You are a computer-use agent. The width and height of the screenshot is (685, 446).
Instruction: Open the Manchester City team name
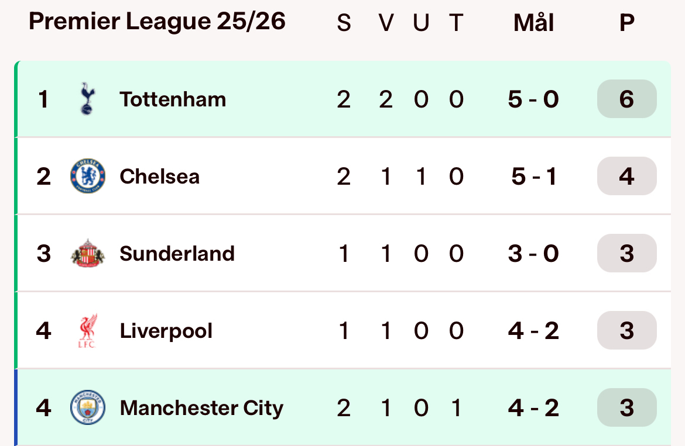(201, 408)
